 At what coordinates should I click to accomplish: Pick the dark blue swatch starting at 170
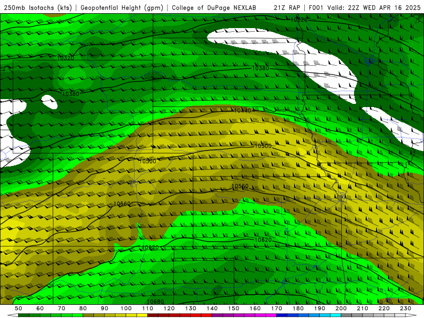click(282, 315)
